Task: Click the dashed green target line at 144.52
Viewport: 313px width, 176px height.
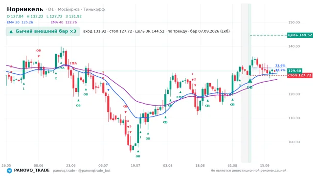Action: coord(268,35)
